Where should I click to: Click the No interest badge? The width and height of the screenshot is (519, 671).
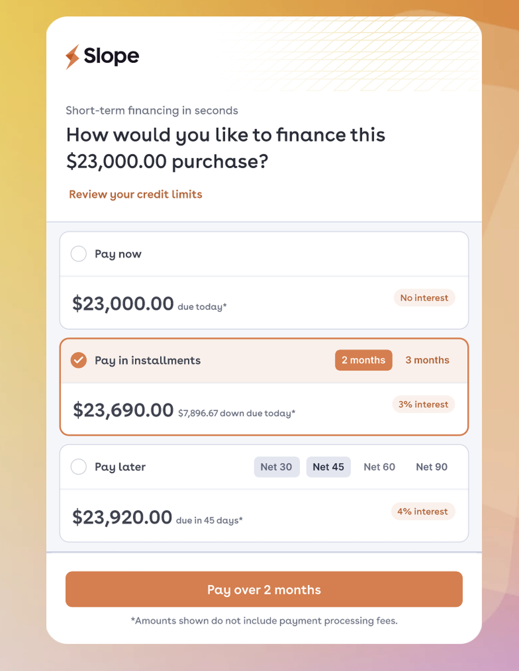(x=424, y=298)
